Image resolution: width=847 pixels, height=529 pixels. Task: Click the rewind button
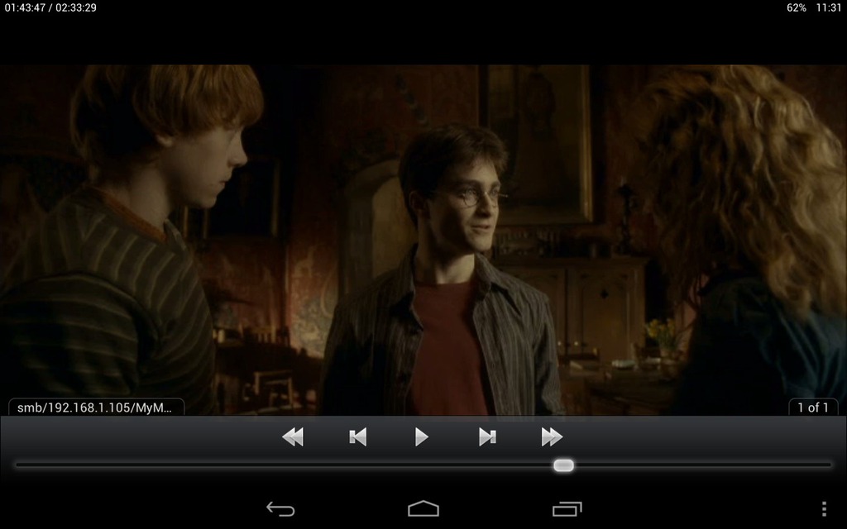(293, 436)
